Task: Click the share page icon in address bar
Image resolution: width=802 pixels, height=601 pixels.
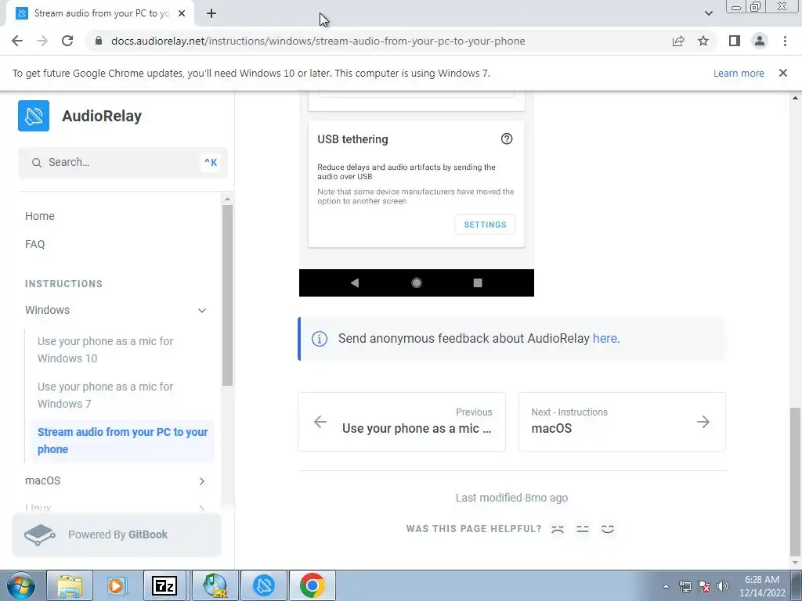Action: coord(678,41)
